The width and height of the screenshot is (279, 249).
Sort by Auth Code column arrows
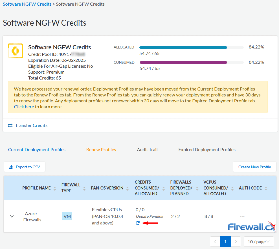point(266,189)
